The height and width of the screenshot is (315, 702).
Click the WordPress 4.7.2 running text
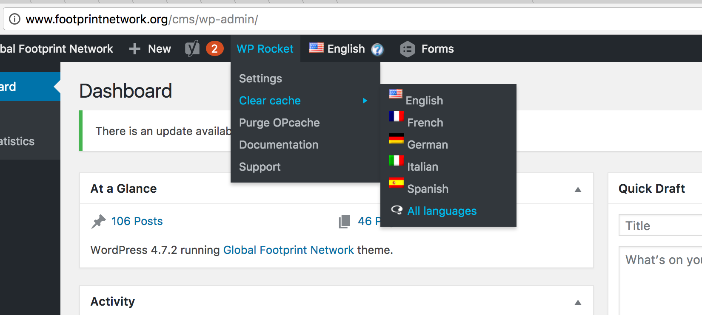pos(155,250)
